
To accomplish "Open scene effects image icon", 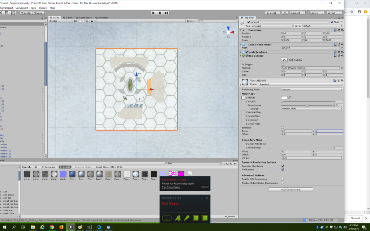I will click(92, 21).
